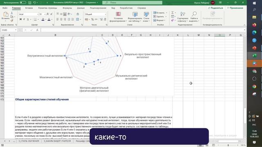Viewport: 262px width, 147px height.
Task: Click the Примечания comments button
Action: 235,8
